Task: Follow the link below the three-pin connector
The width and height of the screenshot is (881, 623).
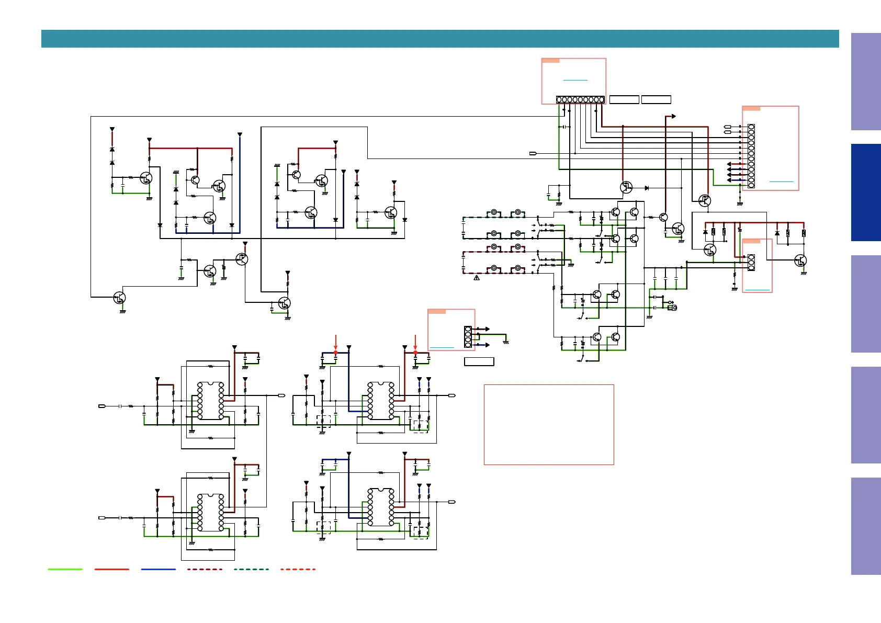Action: pos(758,290)
